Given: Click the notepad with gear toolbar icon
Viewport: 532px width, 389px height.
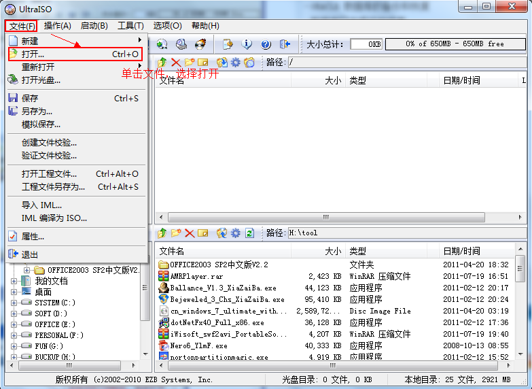Looking at the screenshot, I should [228, 44].
